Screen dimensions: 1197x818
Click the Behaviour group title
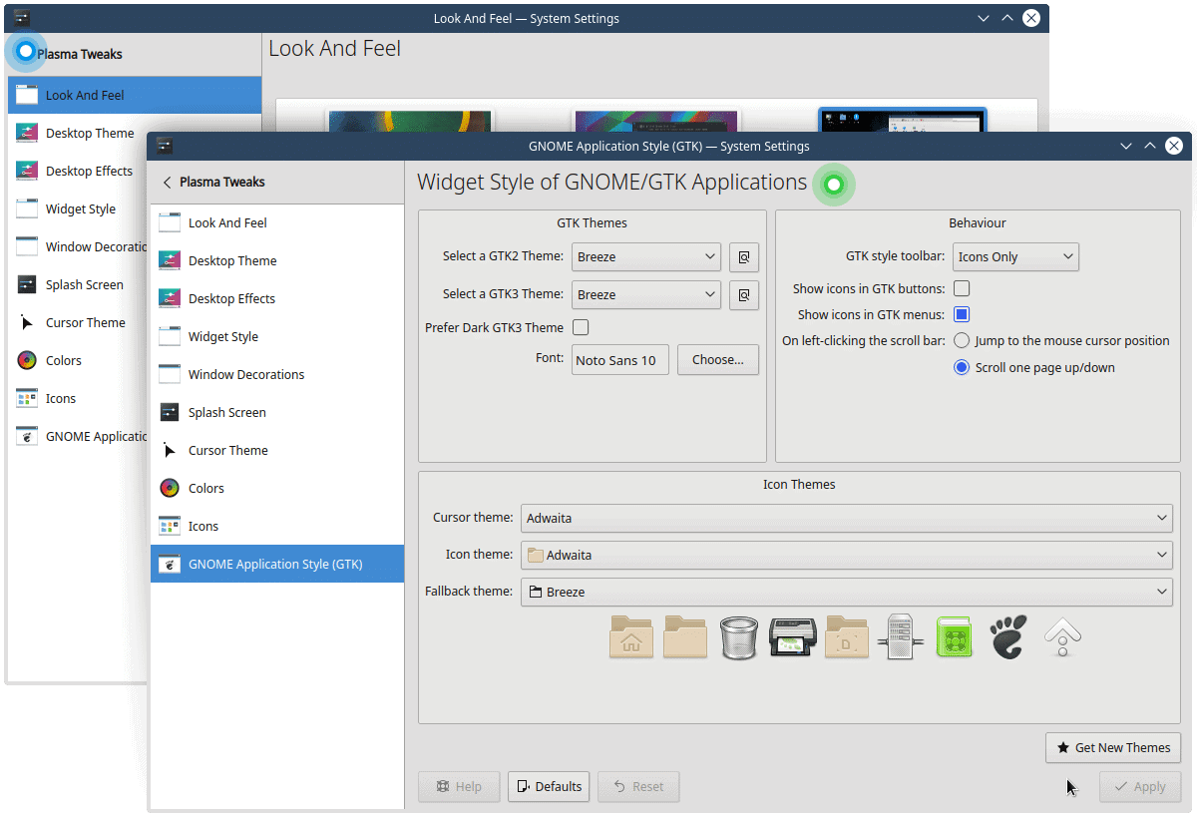click(x=978, y=223)
